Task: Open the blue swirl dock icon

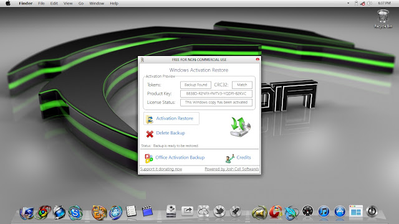Action: 115,212
